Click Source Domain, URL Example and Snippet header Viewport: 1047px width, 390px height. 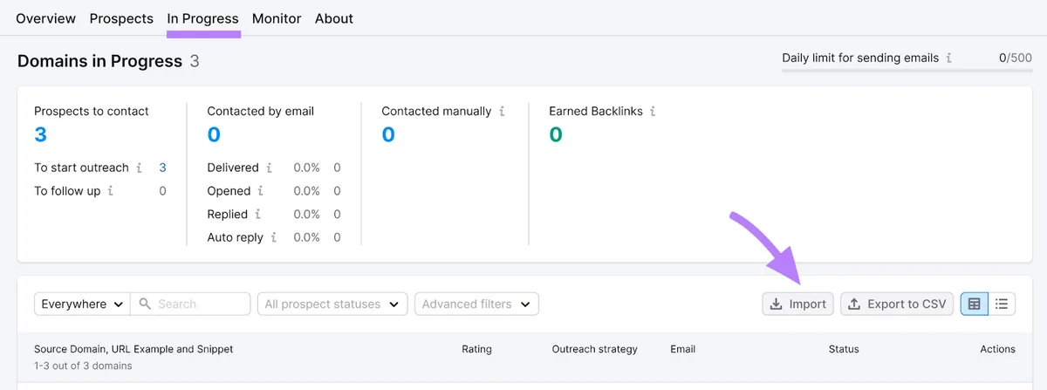coord(133,349)
